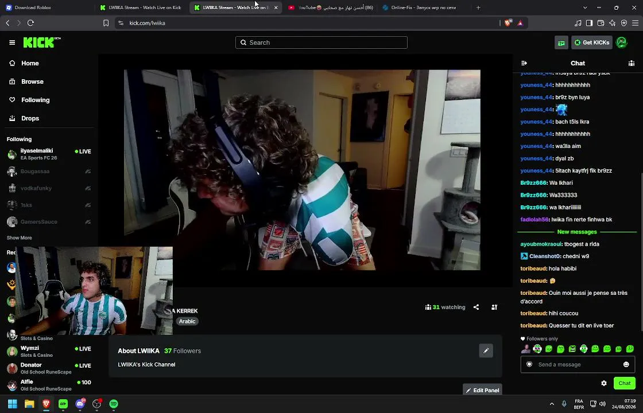Click the Arabic language tag
The height and width of the screenshot is (413, 643).
pyautogui.click(x=187, y=321)
